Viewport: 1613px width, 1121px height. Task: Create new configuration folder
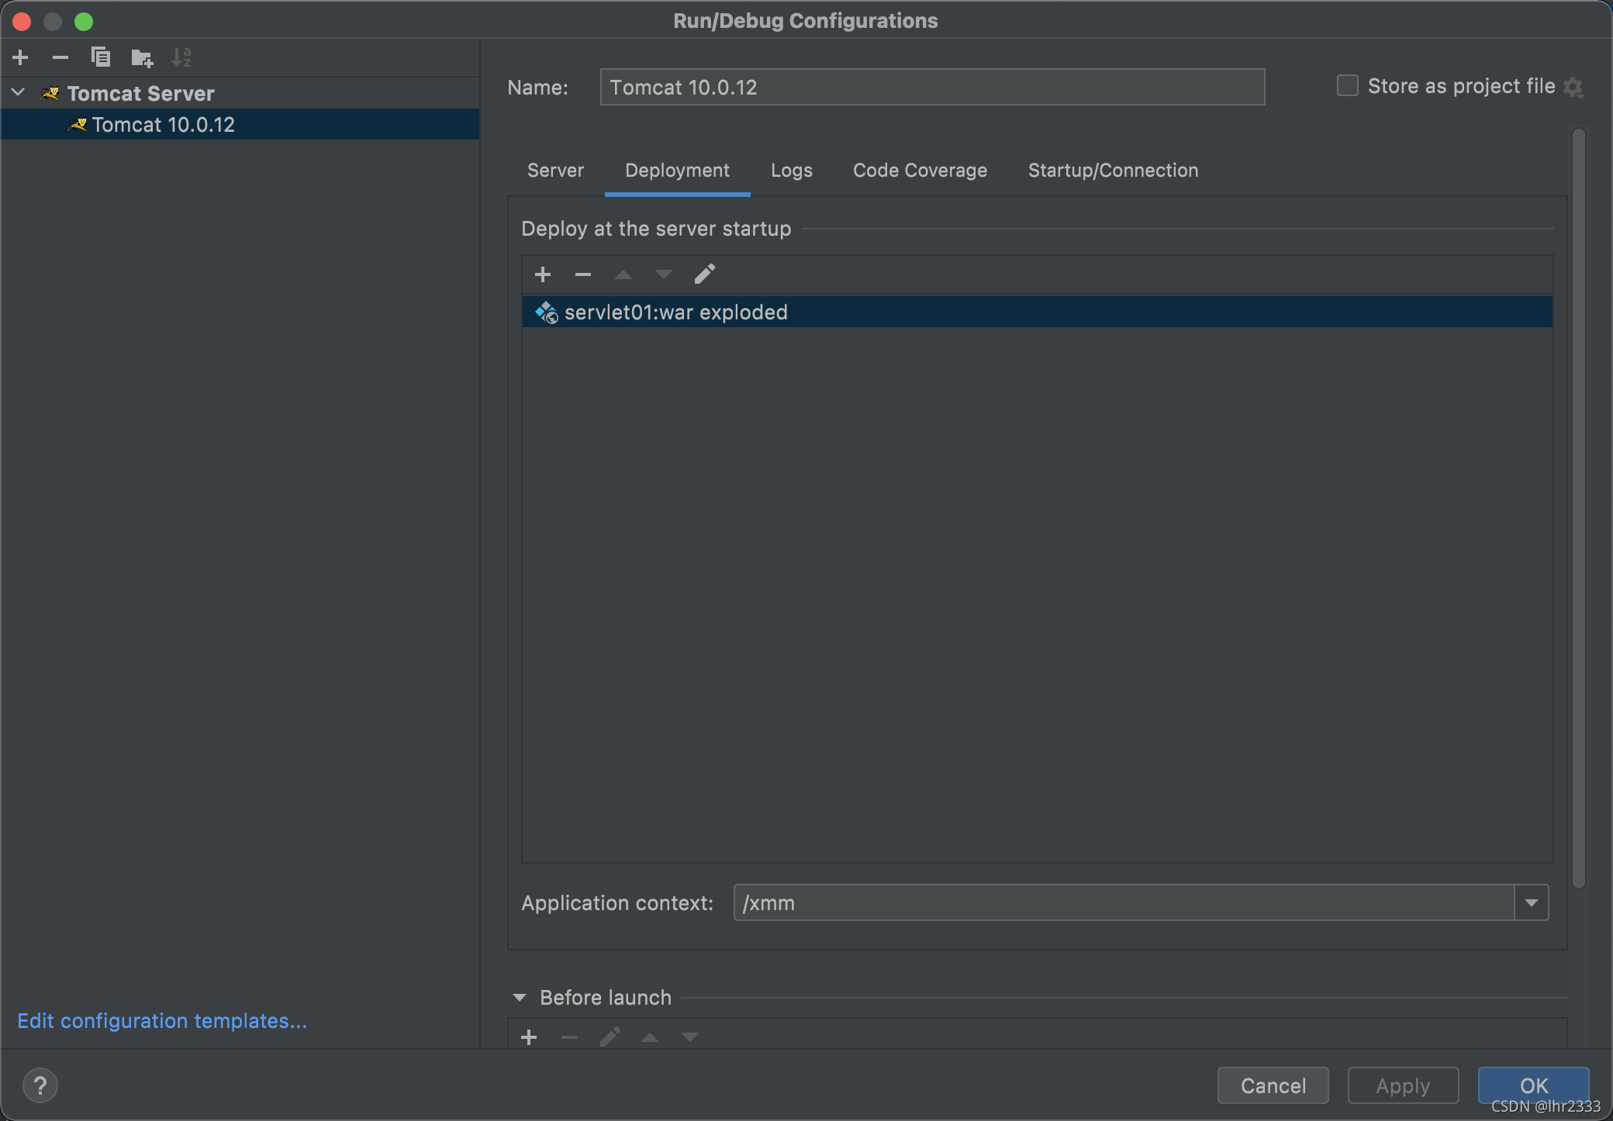pos(142,57)
